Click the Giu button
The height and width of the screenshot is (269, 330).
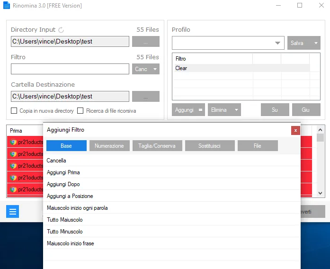pos(306,110)
